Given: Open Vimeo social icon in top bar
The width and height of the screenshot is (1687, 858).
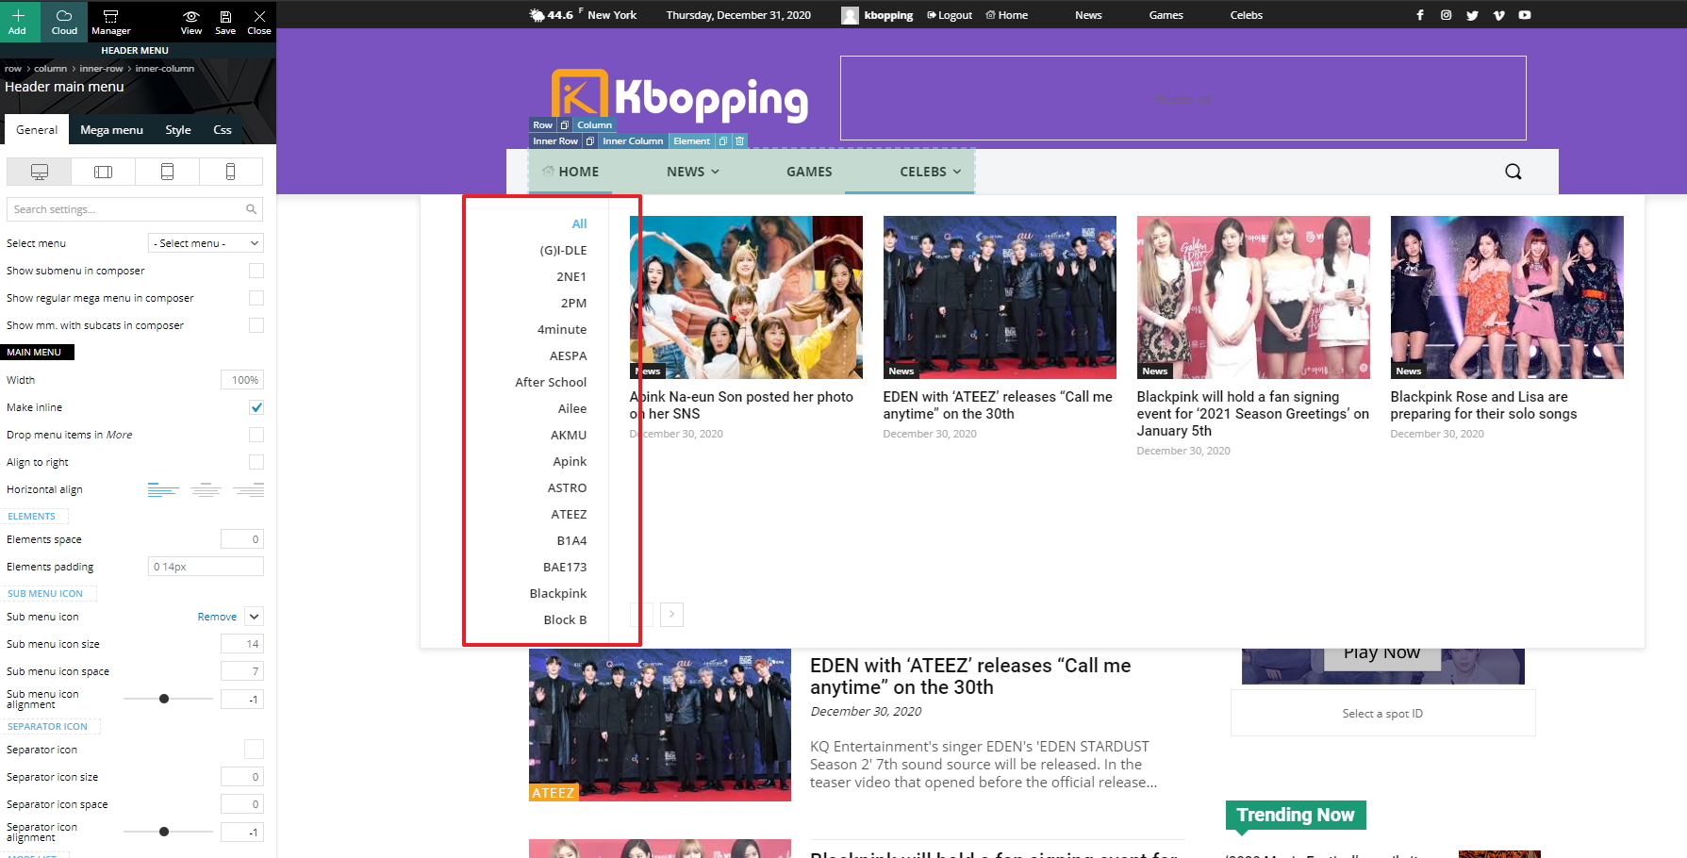Looking at the screenshot, I should click(1499, 15).
